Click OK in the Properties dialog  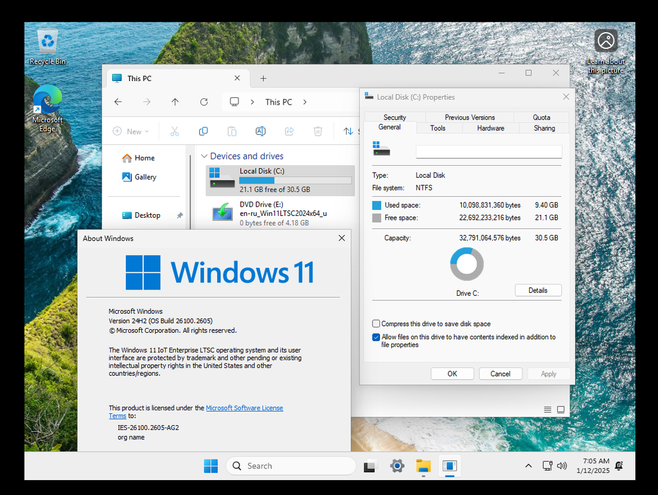pos(452,374)
